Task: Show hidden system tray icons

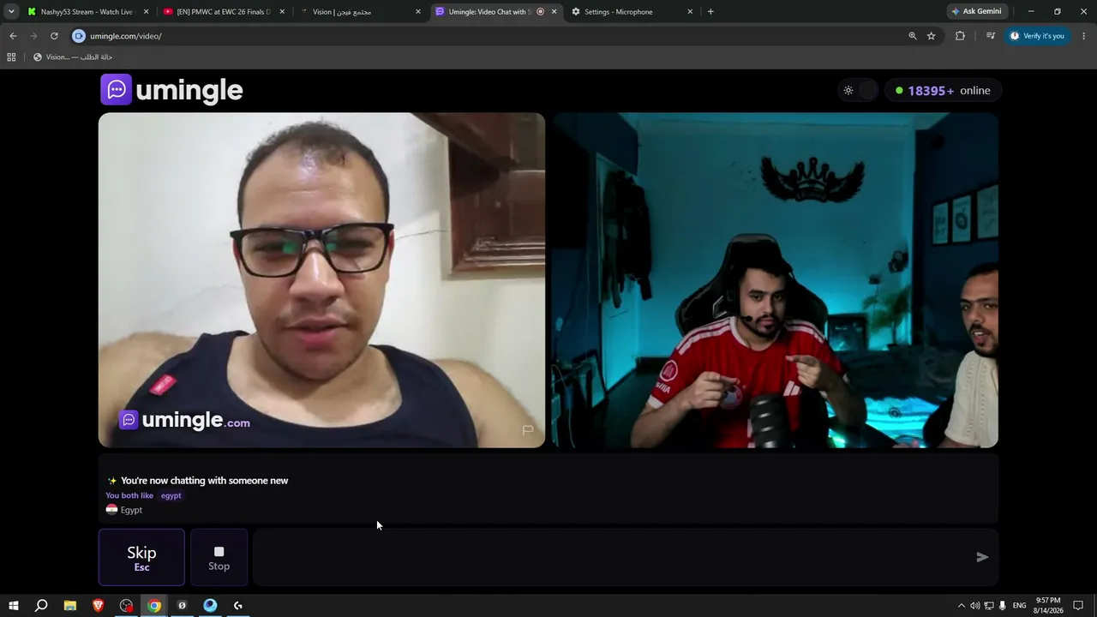Action: 961,606
